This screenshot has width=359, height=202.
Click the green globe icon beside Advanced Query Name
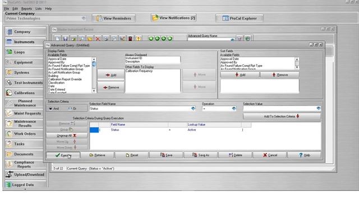247,39
